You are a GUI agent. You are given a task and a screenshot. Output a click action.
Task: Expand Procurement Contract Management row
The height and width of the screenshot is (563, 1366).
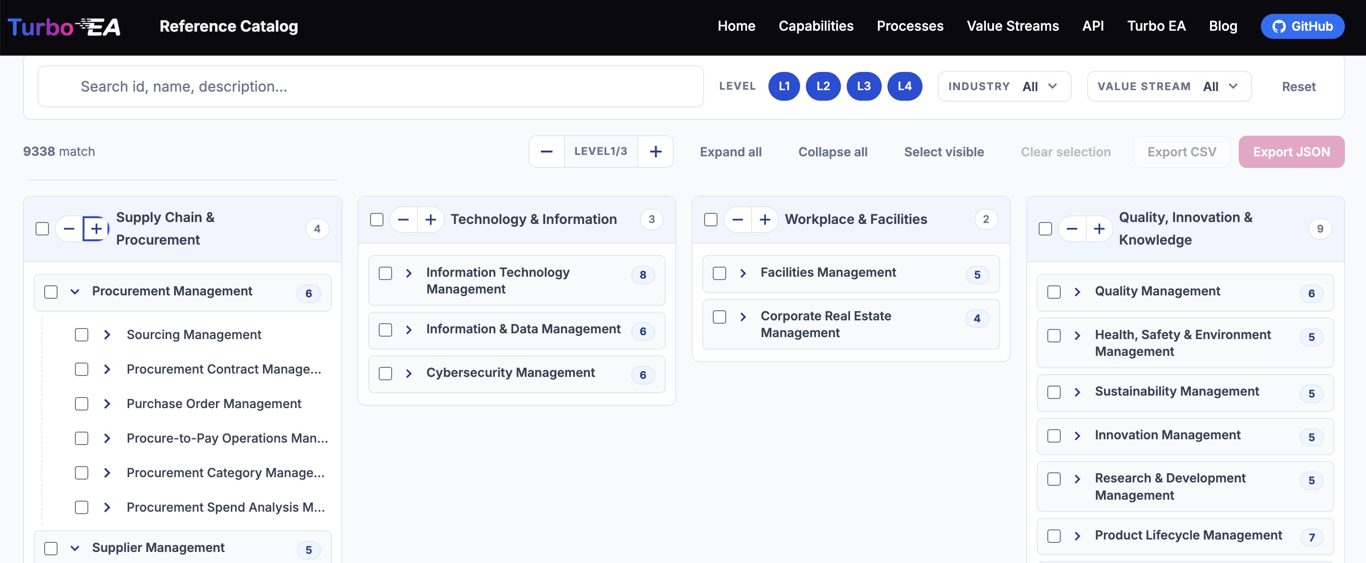point(107,369)
